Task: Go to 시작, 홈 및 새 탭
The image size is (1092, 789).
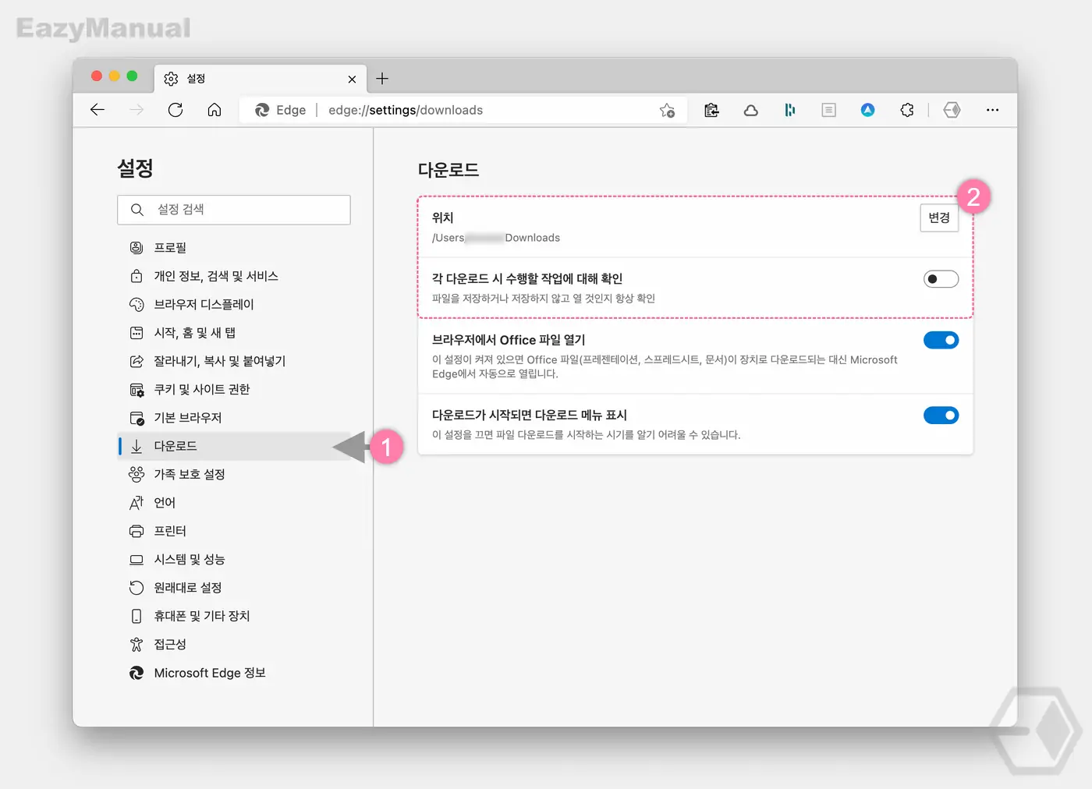Action: pos(234,333)
